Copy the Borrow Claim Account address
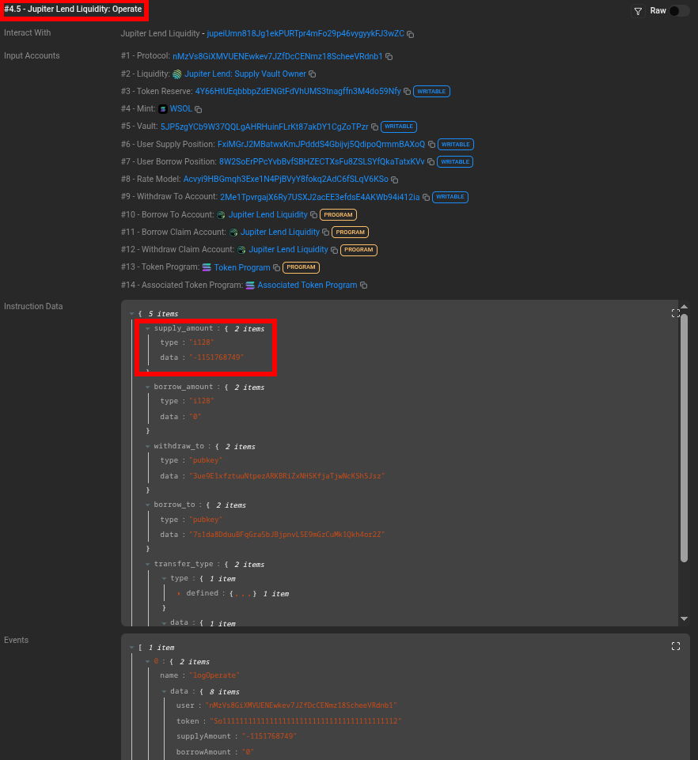 coord(326,233)
